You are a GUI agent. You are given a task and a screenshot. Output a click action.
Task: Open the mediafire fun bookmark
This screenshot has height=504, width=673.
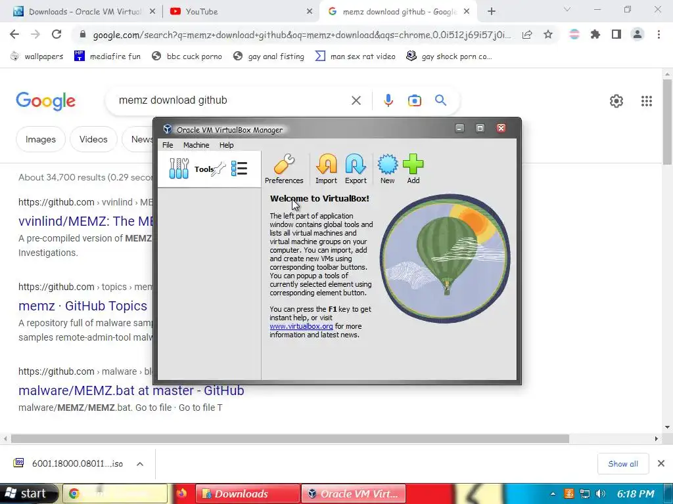[x=107, y=56]
